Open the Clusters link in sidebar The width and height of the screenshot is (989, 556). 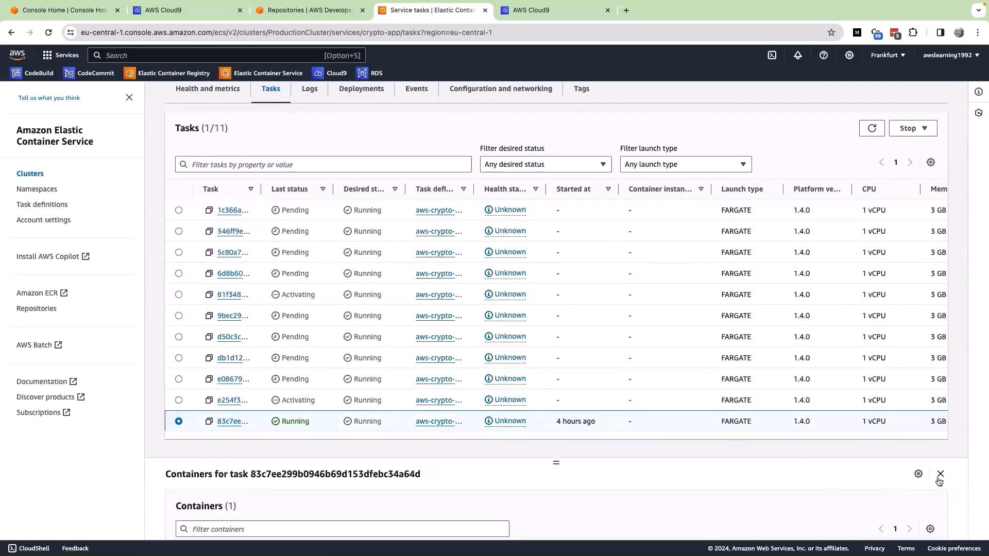click(30, 173)
